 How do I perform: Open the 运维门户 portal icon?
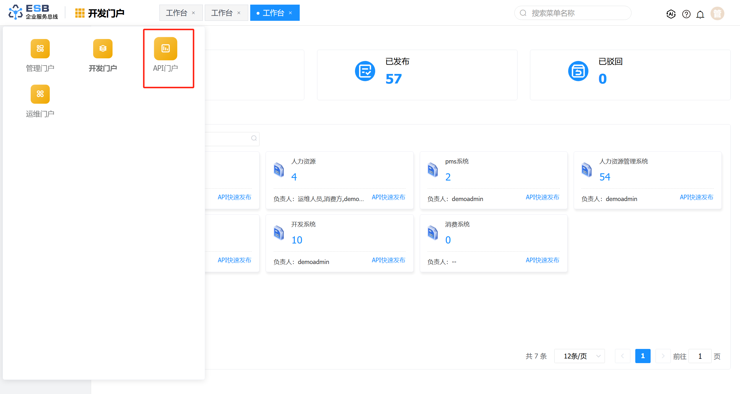[x=40, y=94]
